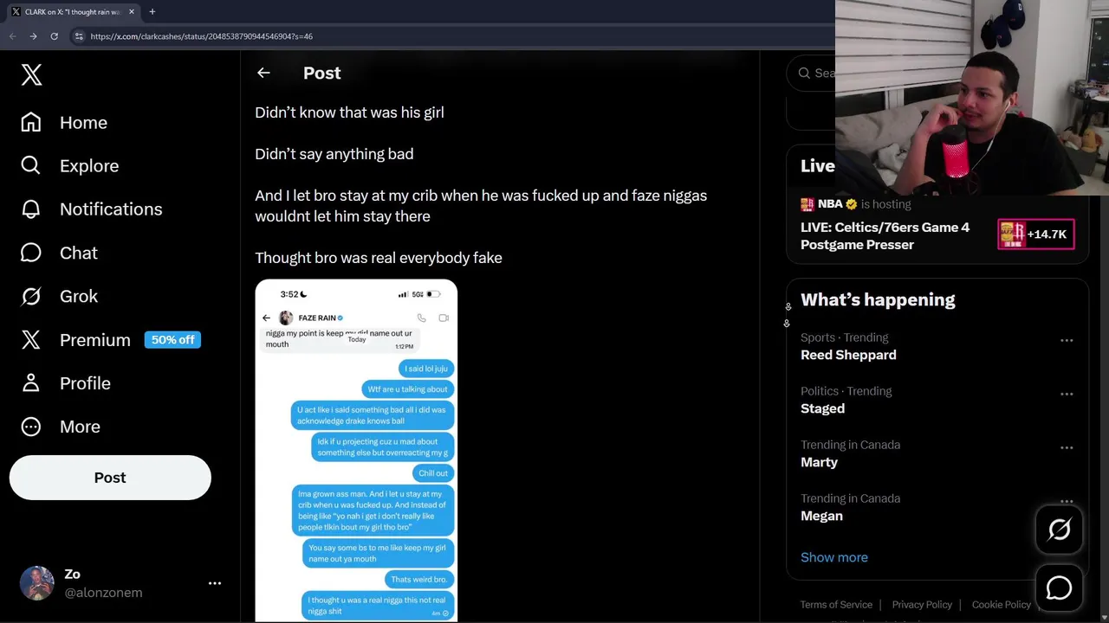Click the Grok slash icon in sidebar

click(31, 296)
